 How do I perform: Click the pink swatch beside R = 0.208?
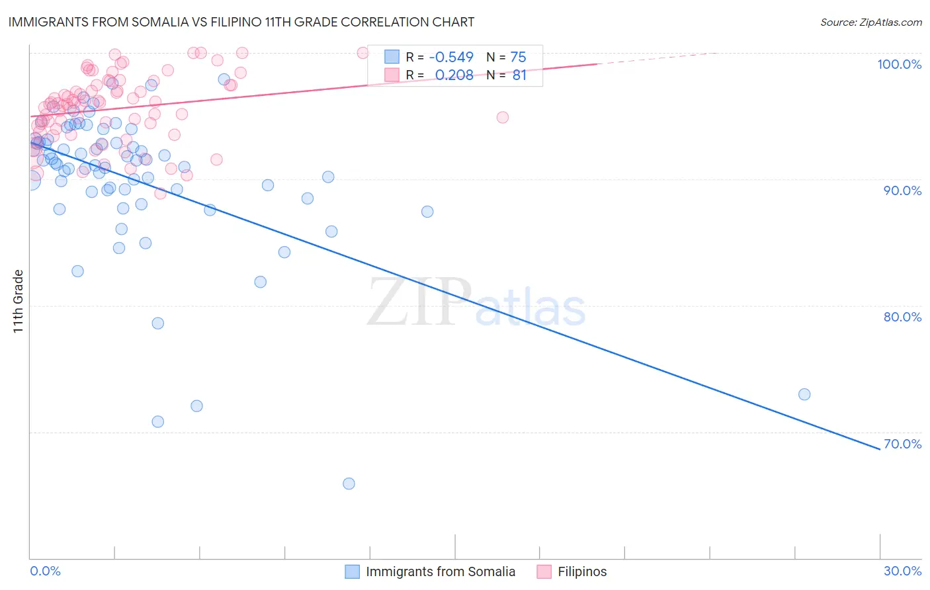click(392, 75)
